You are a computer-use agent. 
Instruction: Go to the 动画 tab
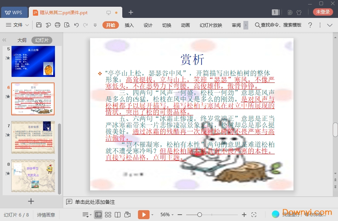pos(185,25)
